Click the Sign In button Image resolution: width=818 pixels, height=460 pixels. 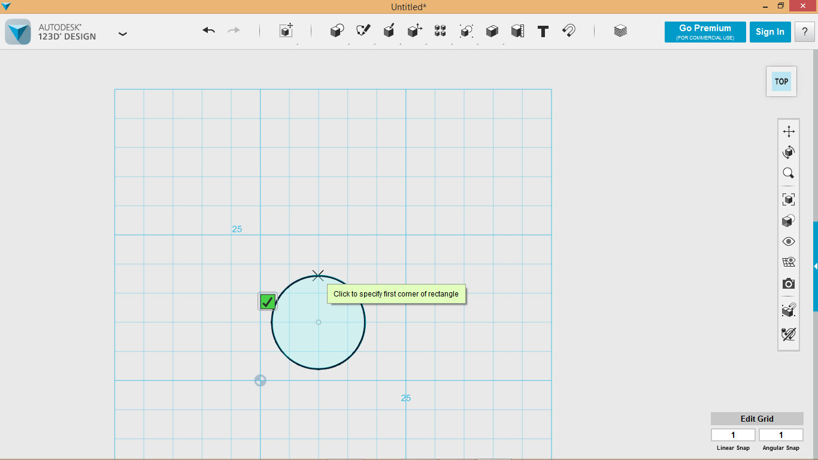pos(770,32)
